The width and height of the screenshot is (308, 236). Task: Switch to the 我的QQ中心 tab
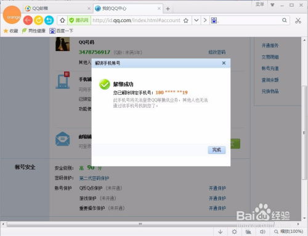click(128, 9)
